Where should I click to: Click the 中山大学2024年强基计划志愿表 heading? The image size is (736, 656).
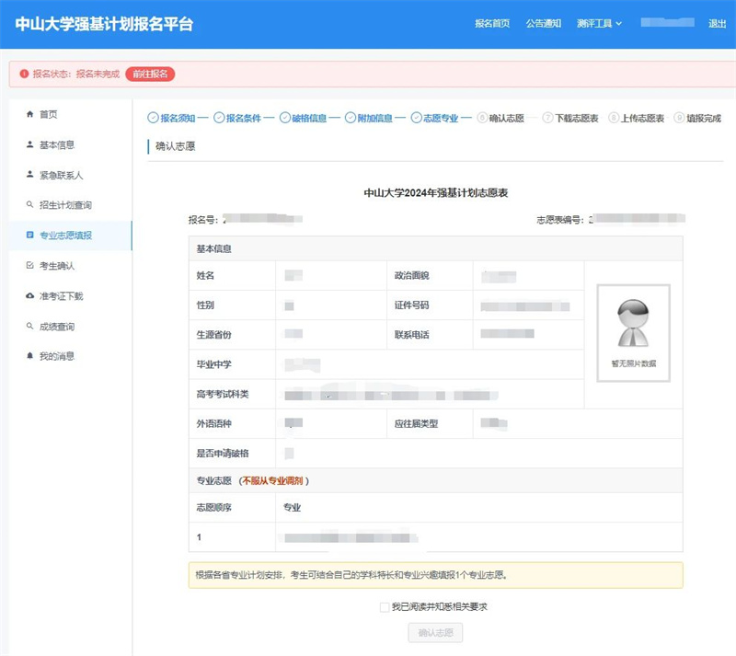(x=436, y=192)
